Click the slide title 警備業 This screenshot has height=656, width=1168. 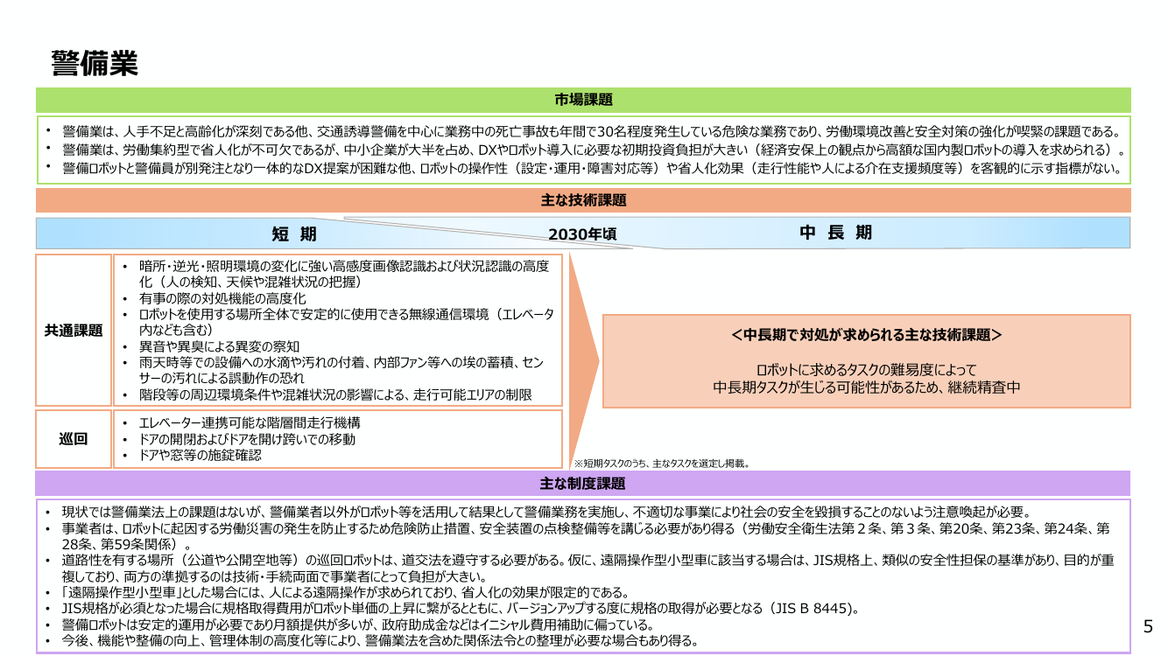(95, 63)
